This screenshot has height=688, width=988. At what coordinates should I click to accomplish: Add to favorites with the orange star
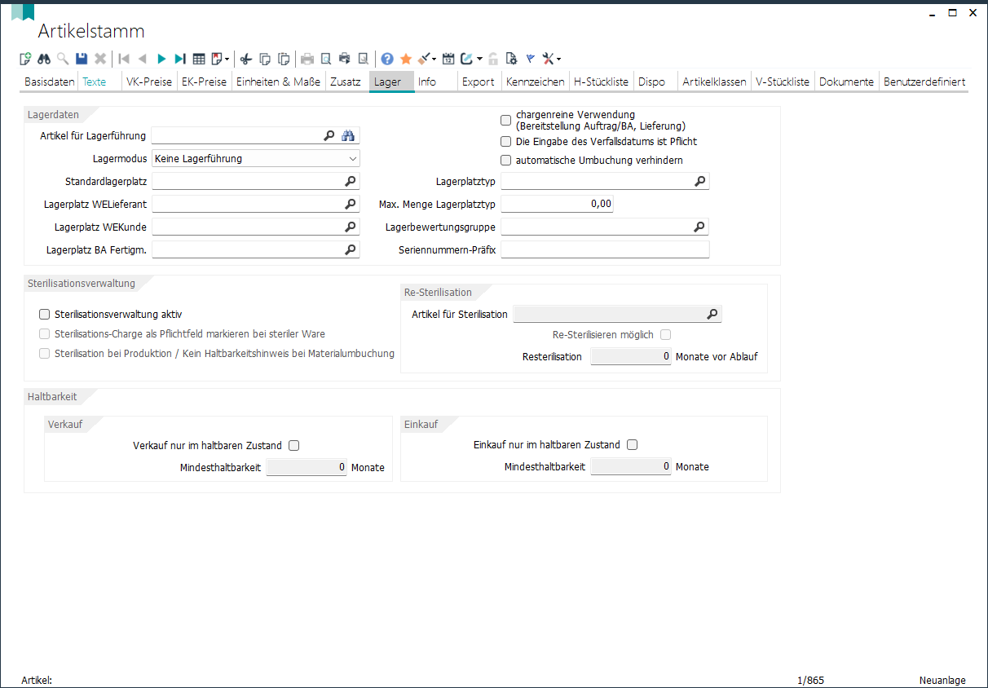[x=406, y=59]
